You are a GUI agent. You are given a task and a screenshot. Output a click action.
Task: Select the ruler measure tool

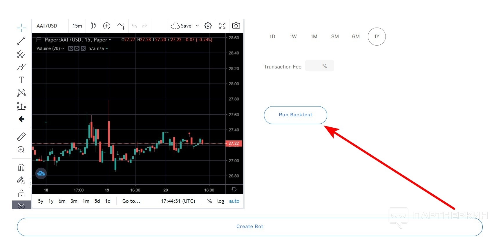pyautogui.click(x=21, y=137)
